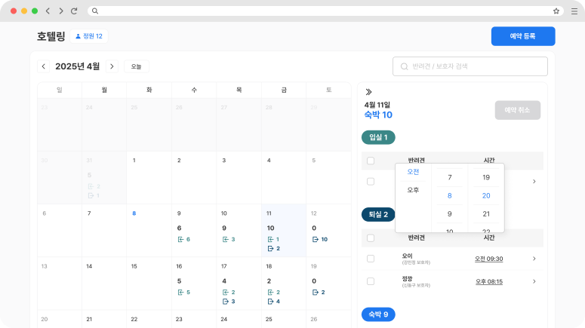Expand the check-in row chevron

point(534,182)
